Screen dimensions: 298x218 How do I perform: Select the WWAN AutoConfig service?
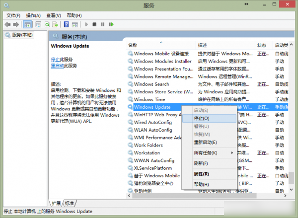(x=154, y=160)
